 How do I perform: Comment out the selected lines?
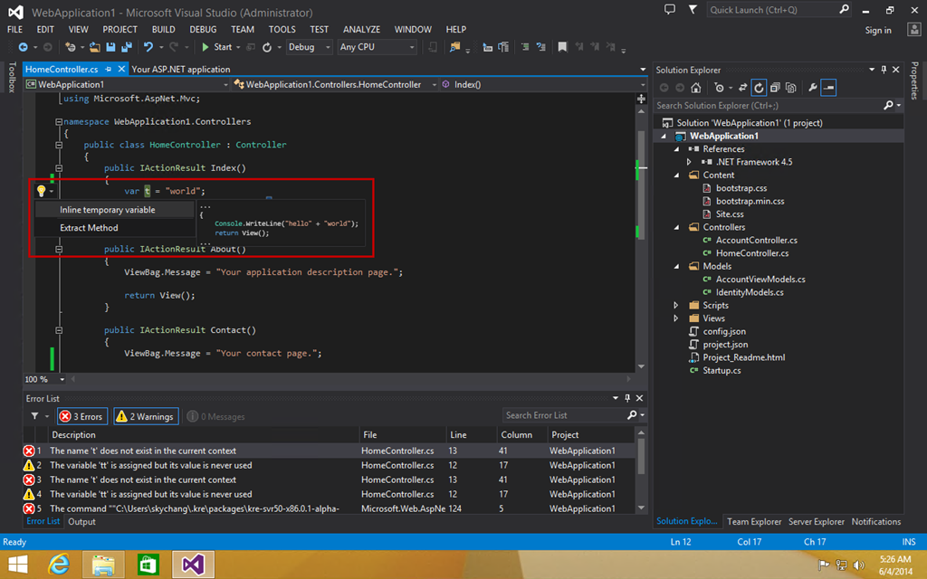coord(524,47)
